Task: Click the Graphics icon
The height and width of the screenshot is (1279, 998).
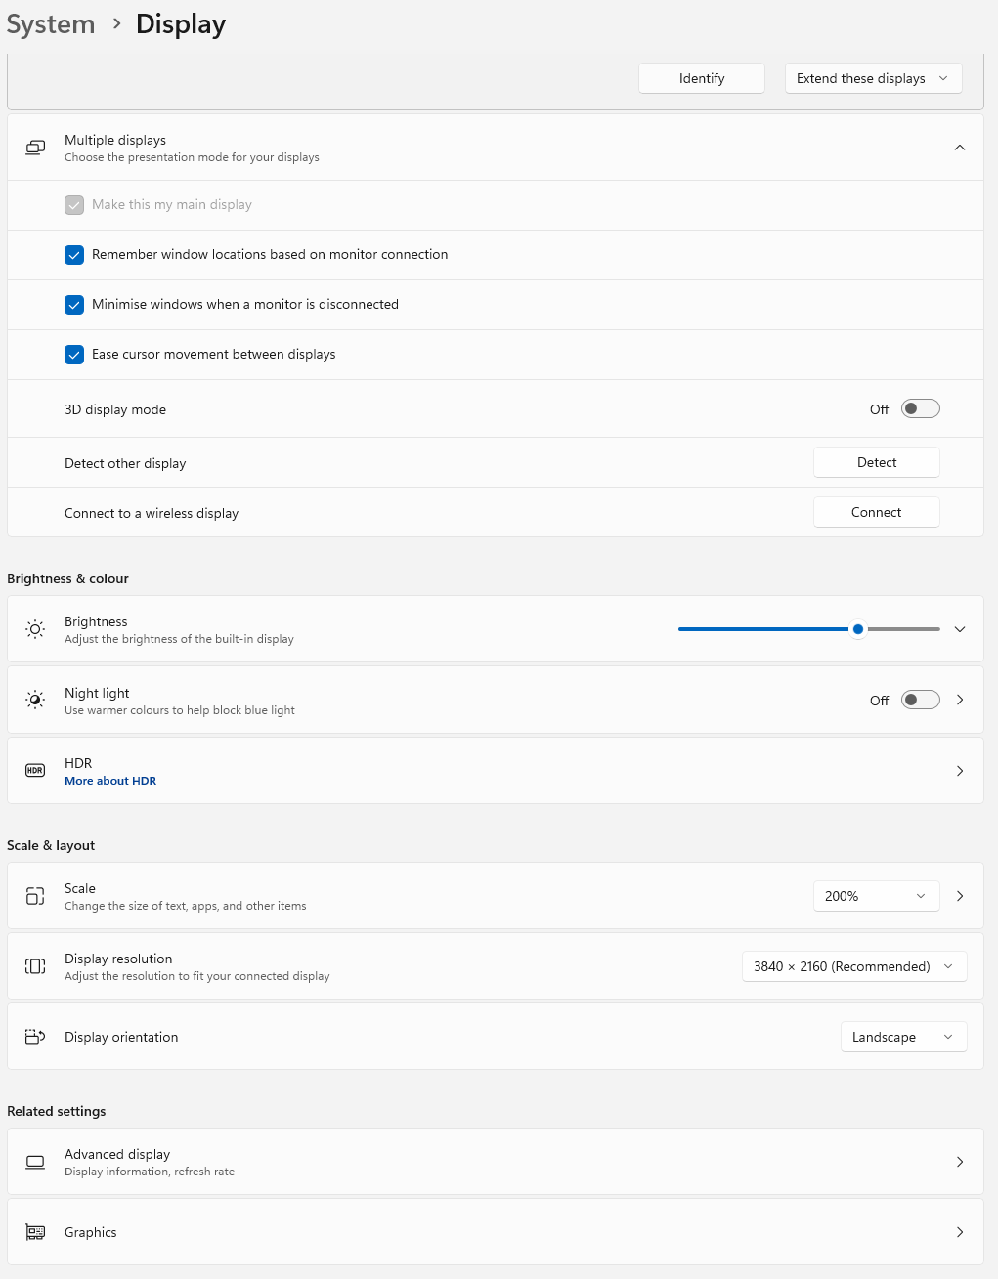Action: tap(35, 1232)
